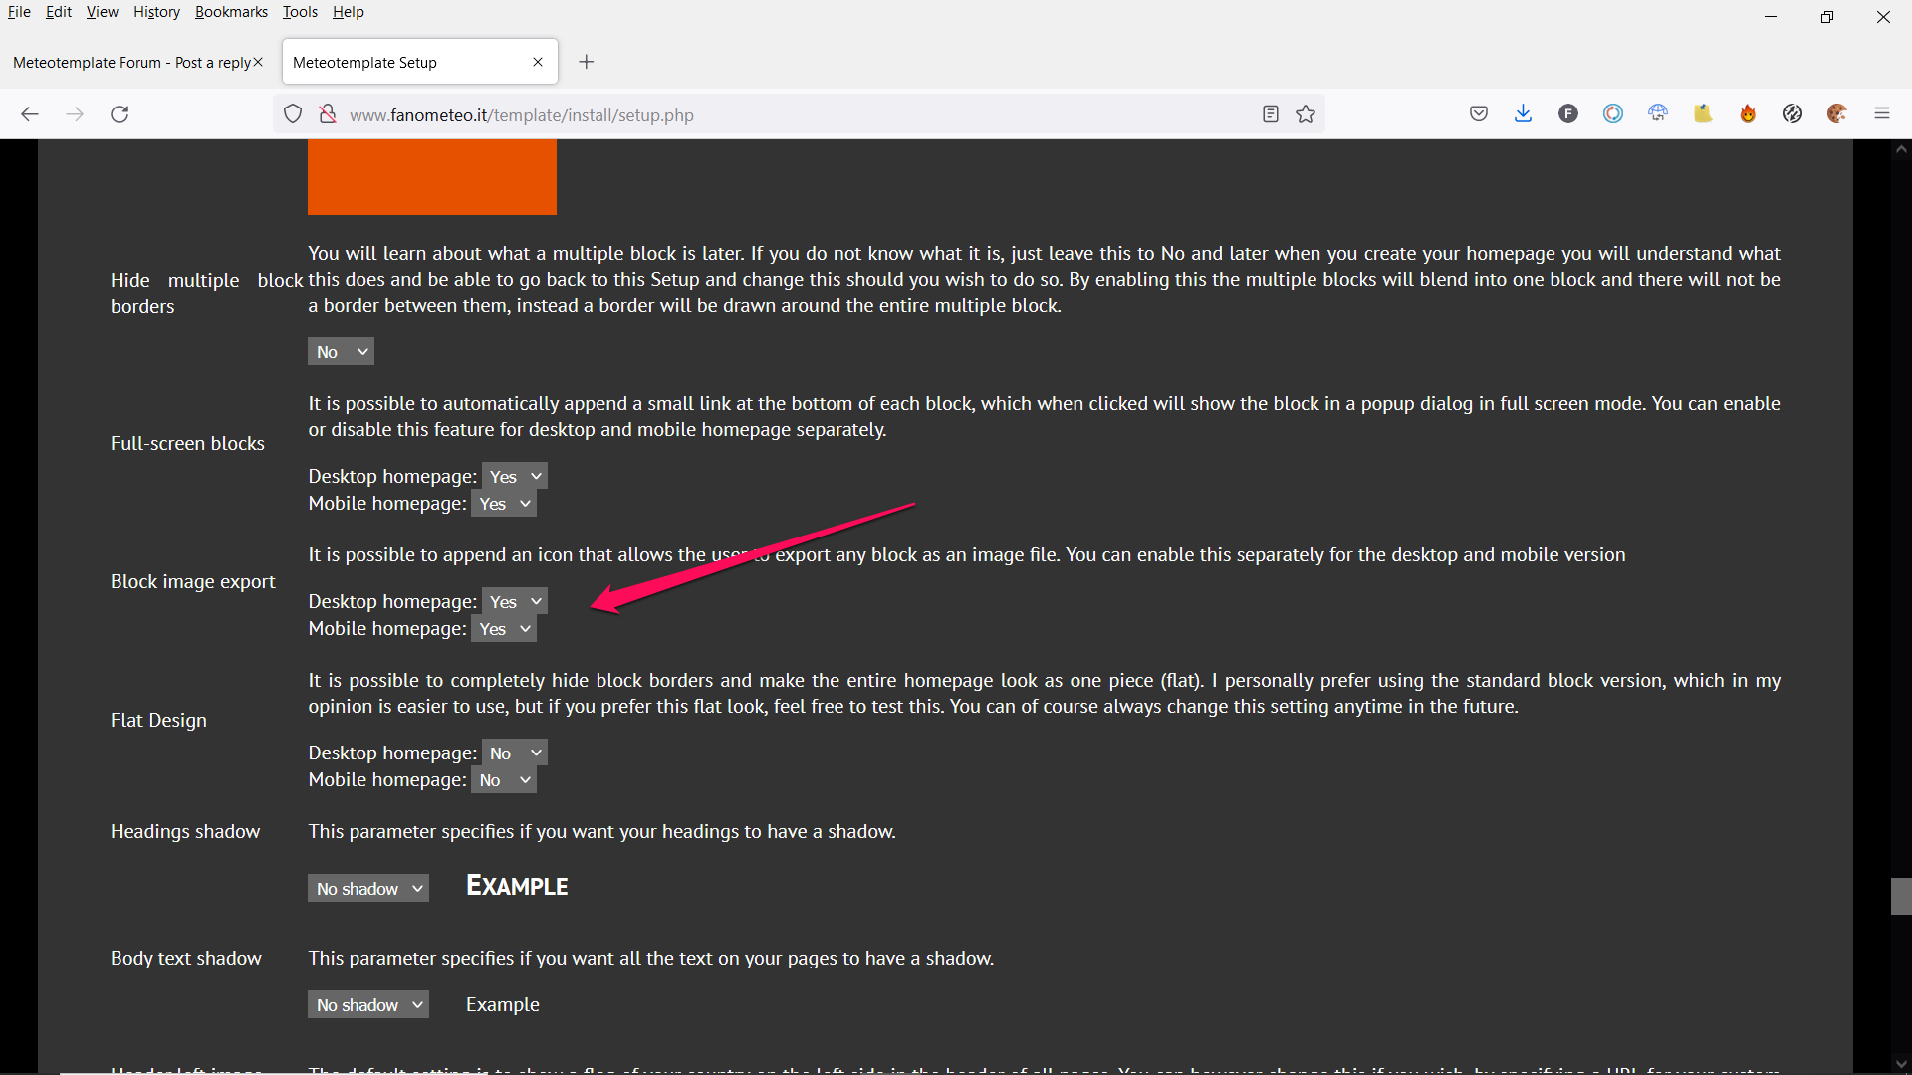The image size is (1912, 1075).
Task: Click the Headings shadow label
Action: pyautogui.click(x=185, y=832)
